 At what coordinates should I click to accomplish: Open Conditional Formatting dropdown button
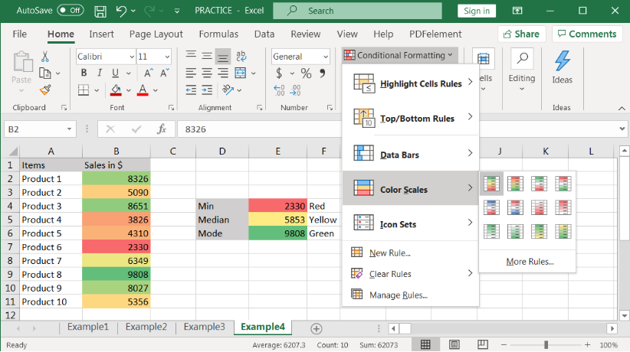[399, 55]
